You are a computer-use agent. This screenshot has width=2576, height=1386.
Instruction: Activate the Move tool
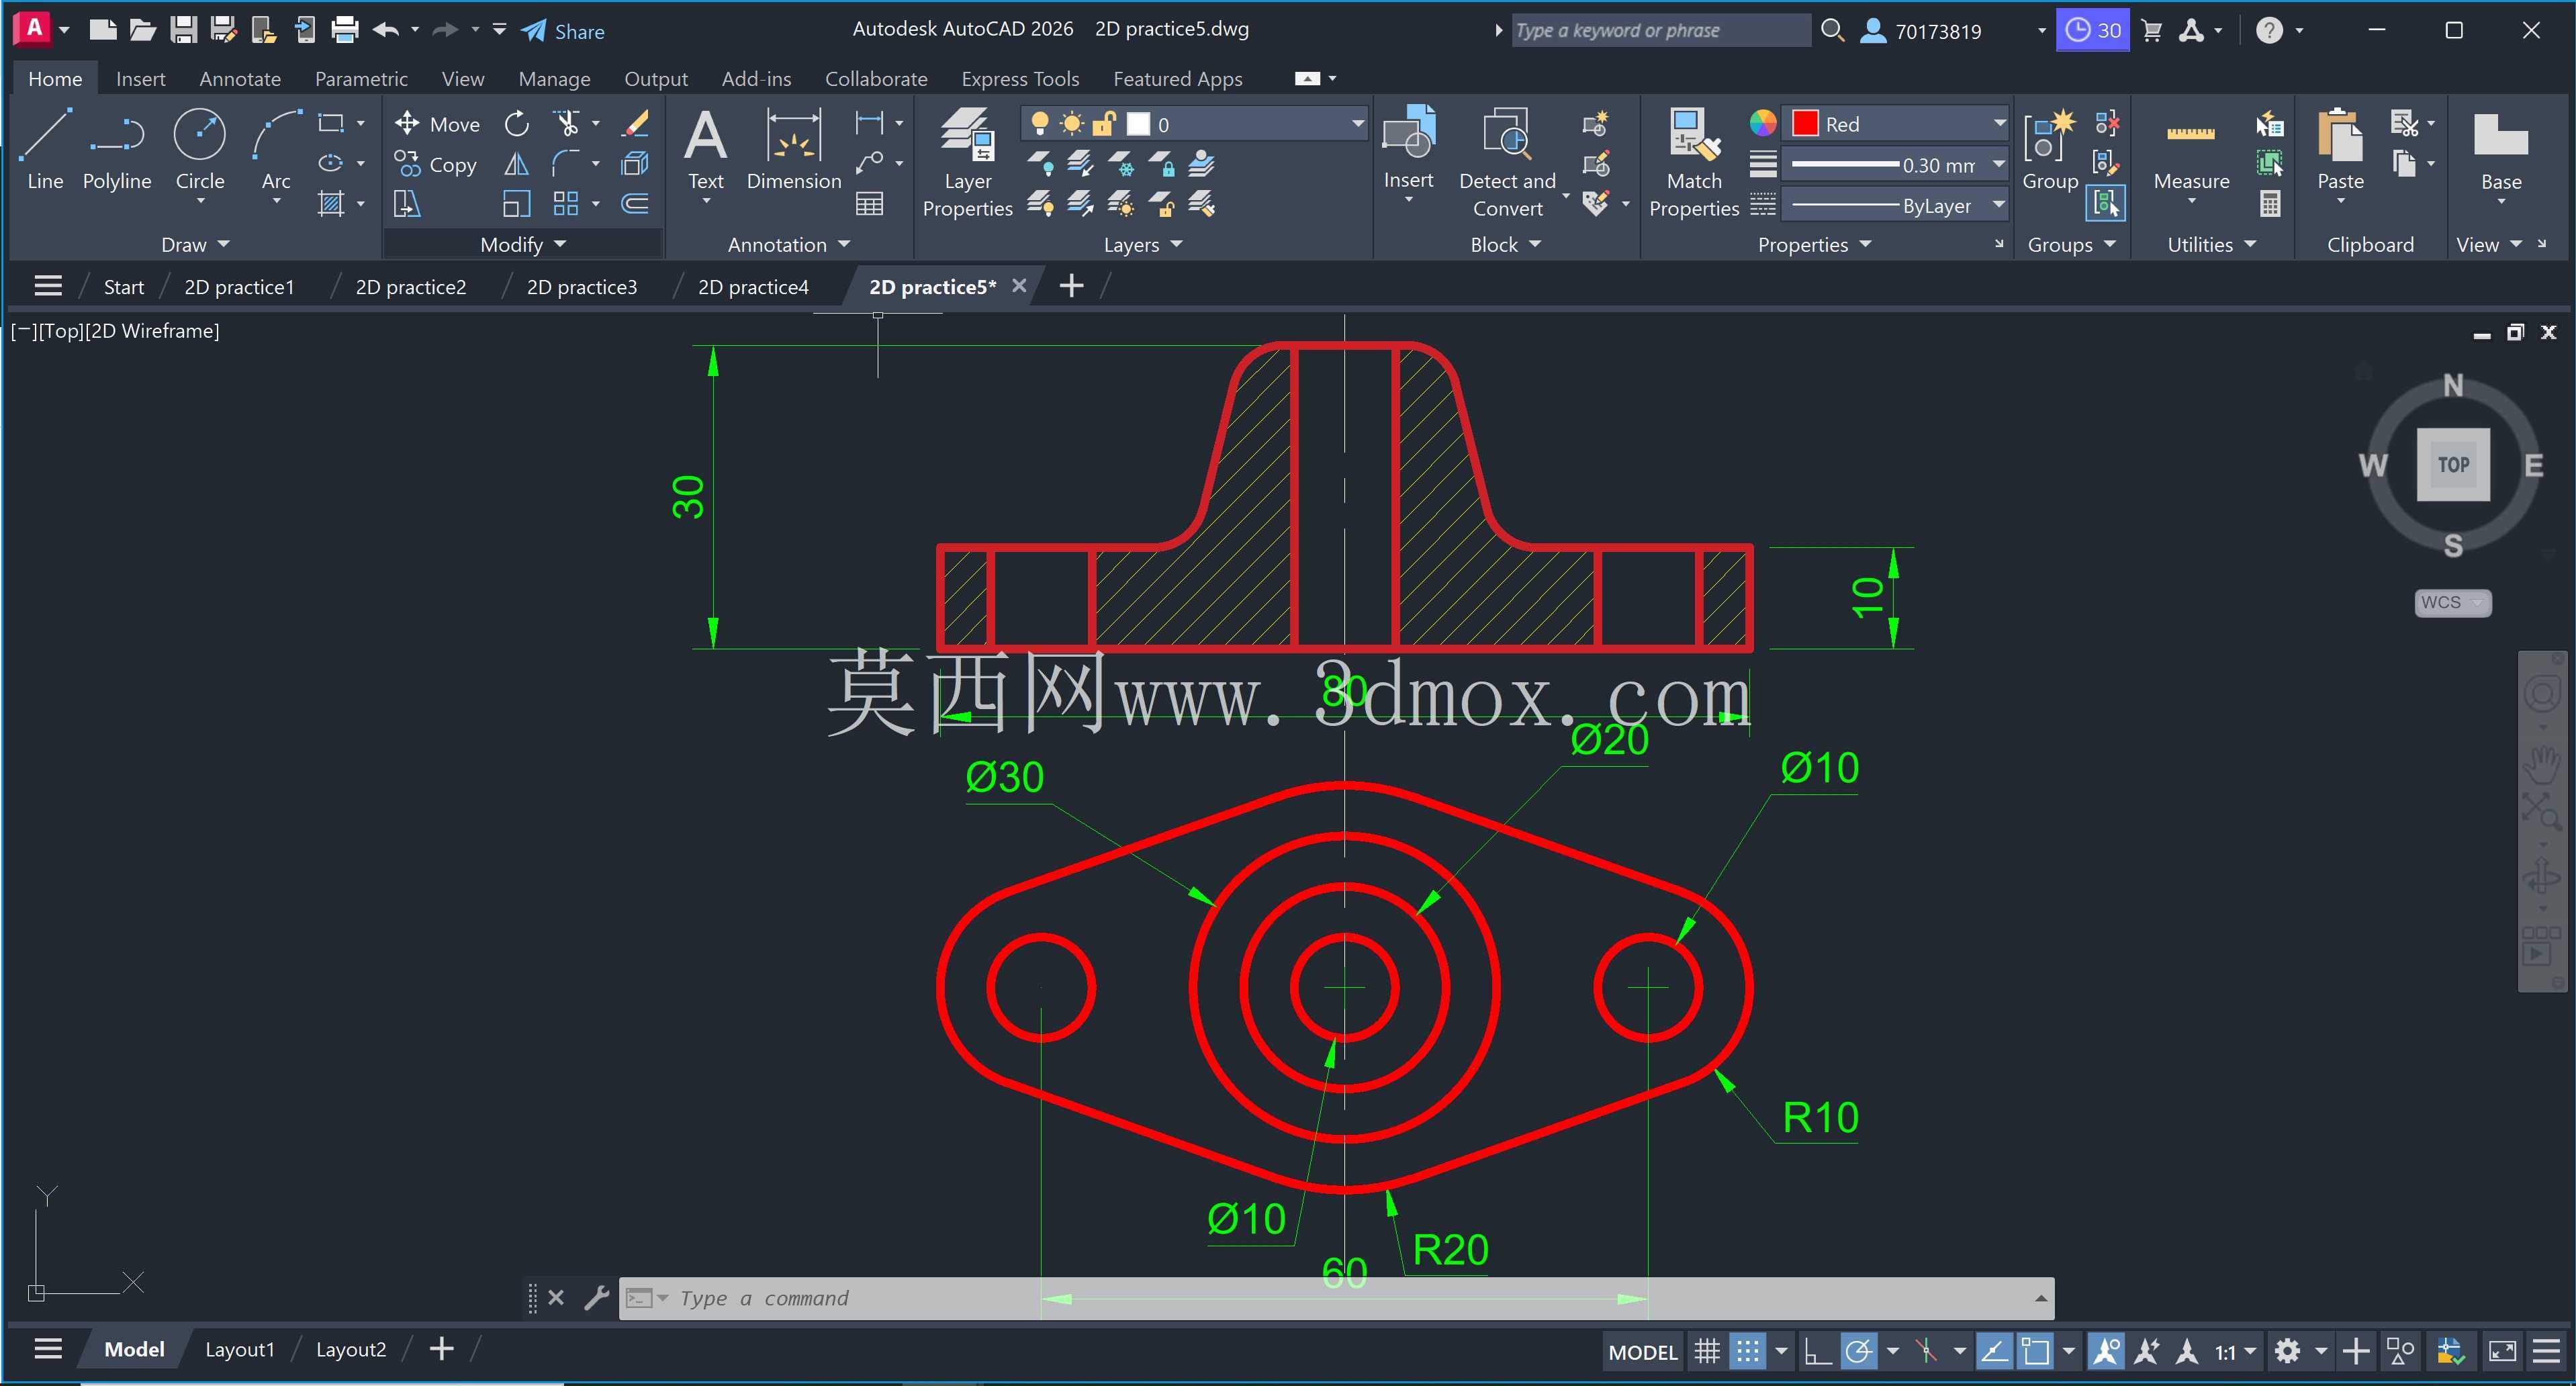coord(438,124)
